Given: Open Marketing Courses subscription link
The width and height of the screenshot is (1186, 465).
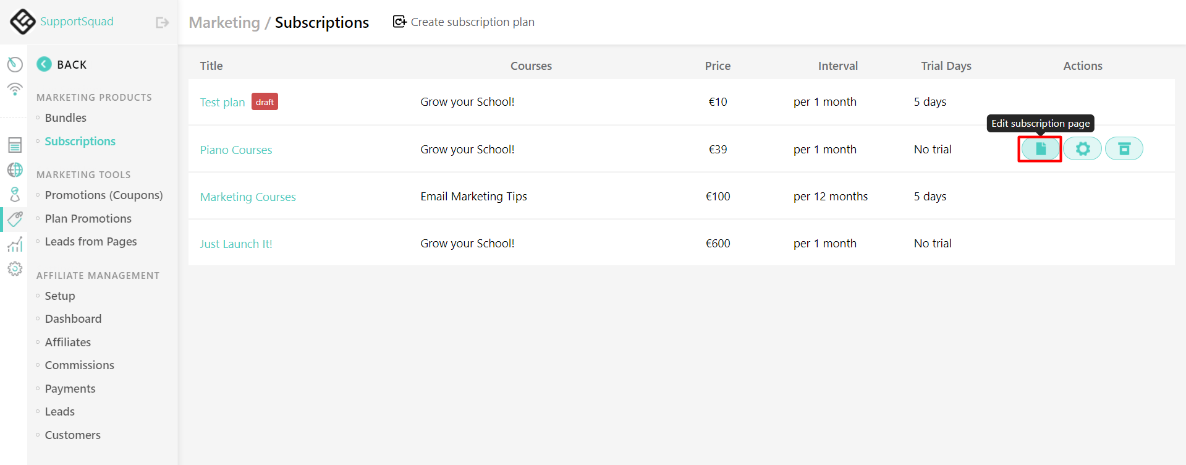Looking at the screenshot, I should pyautogui.click(x=248, y=197).
